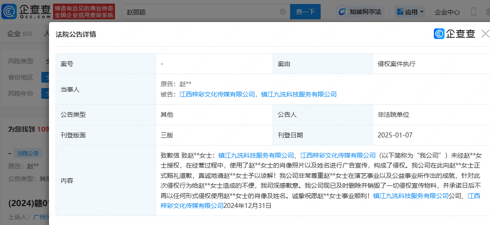Click the 查一下 search button
This screenshot has width=490, height=225.
[x=305, y=12]
